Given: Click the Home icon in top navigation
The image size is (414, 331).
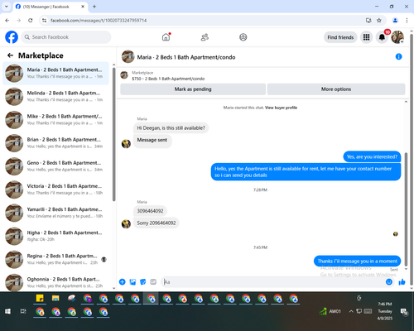Looking at the screenshot, I should click(x=166, y=37).
